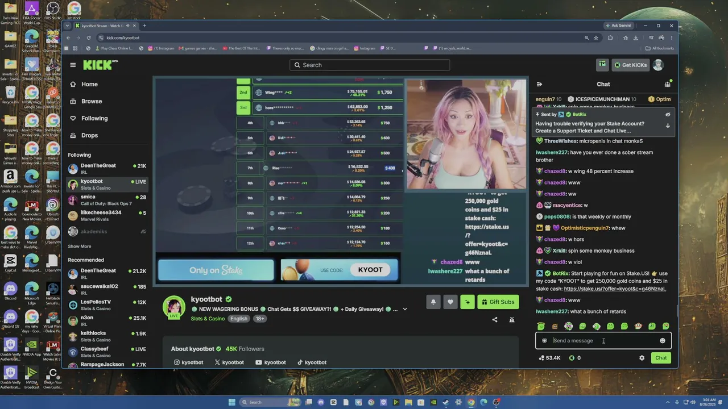Open the user profile avatar menu
This screenshot has width=728, height=409.
(x=658, y=65)
